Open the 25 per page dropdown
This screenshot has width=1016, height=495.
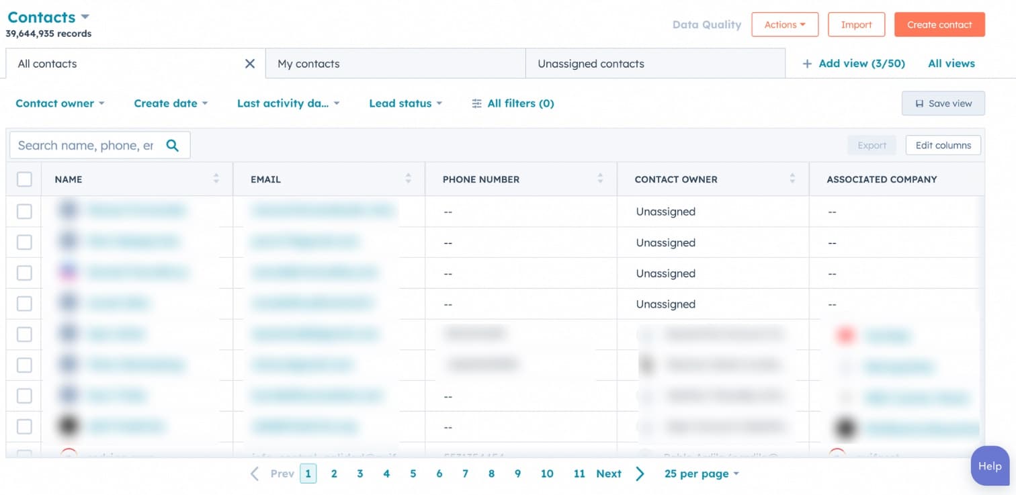[x=701, y=474]
